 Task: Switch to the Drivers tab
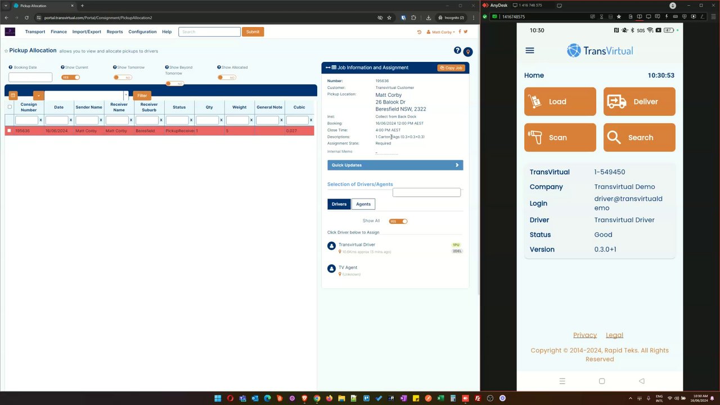(x=339, y=204)
